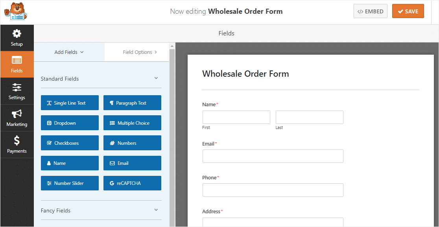Switch to the Field Options tab

click(137, 52)
